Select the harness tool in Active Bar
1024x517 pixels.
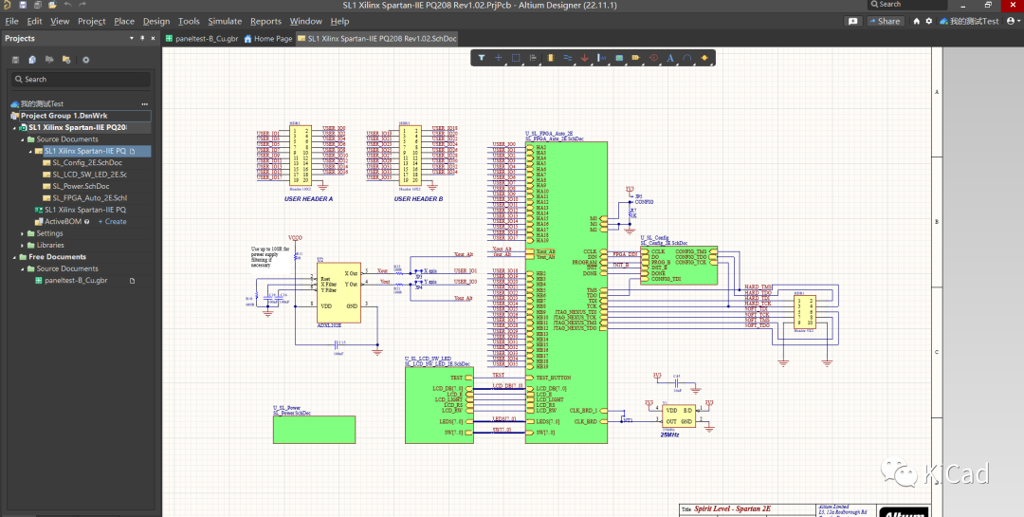click(601, 58)
